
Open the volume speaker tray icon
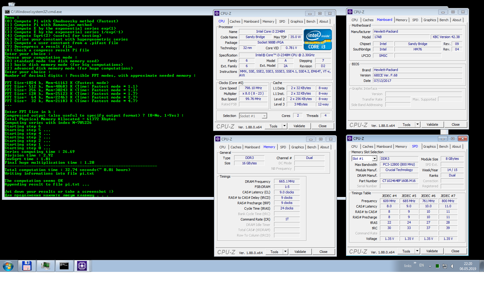pos(452,266)
